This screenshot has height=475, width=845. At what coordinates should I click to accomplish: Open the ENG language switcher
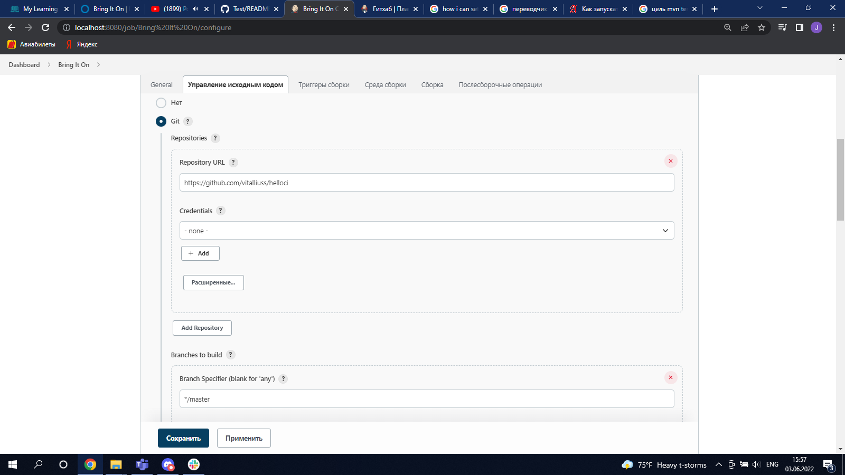tap(772, 465)
